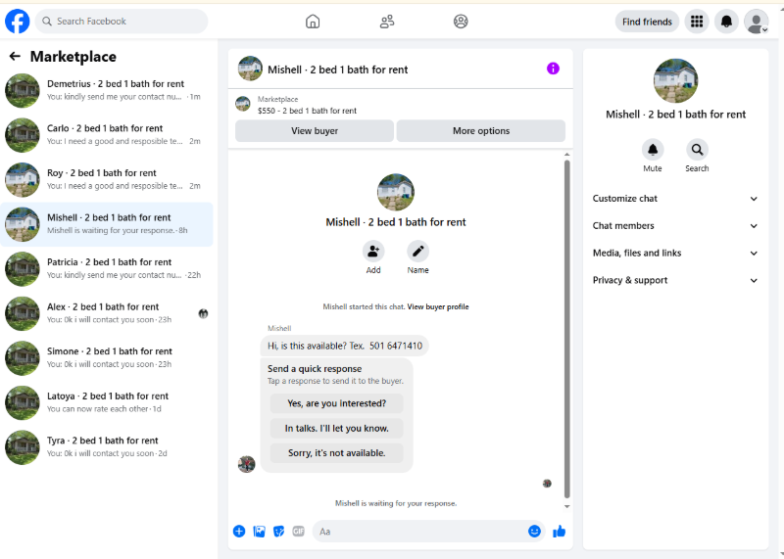Click Marketplace listing thumbnail under header

tap(243, 104)
